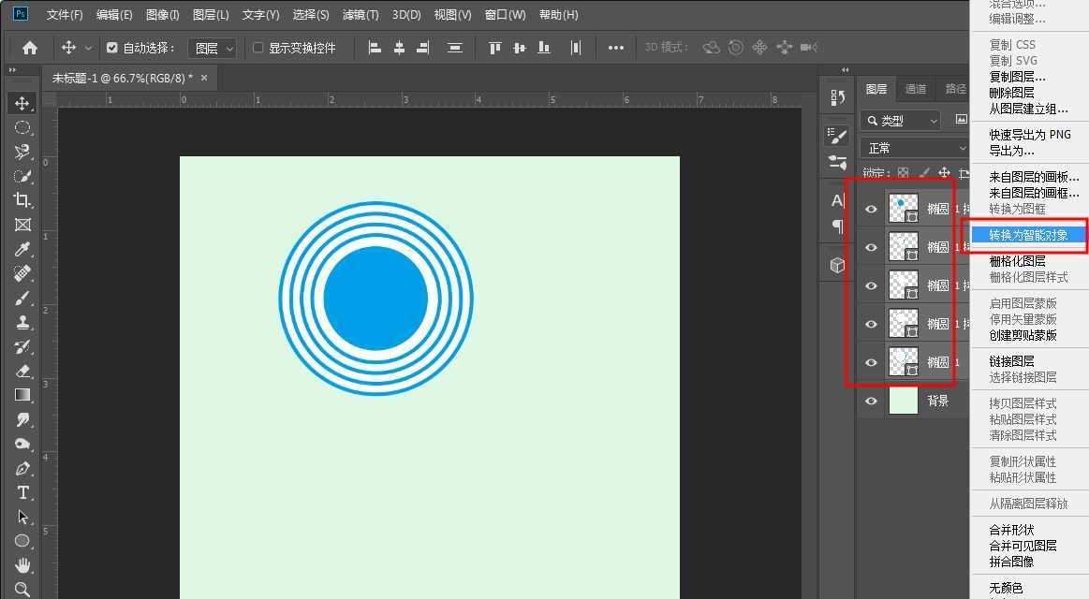Click the Home button in options bar
Screen dimensions: 1089x599
tap(30, 48)
